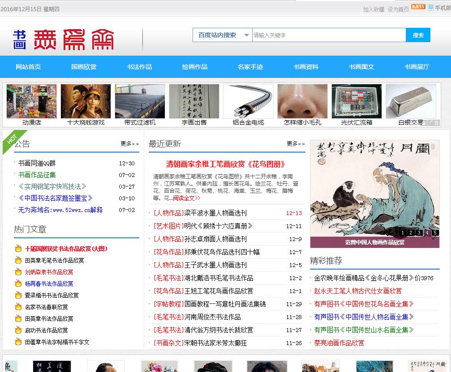
Task: Open the 百度站内搜索 dropdown
Action: (x=222, y=35)
